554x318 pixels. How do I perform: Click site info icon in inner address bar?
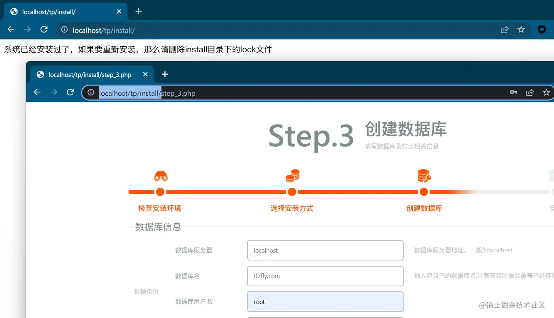coord(91,92)
